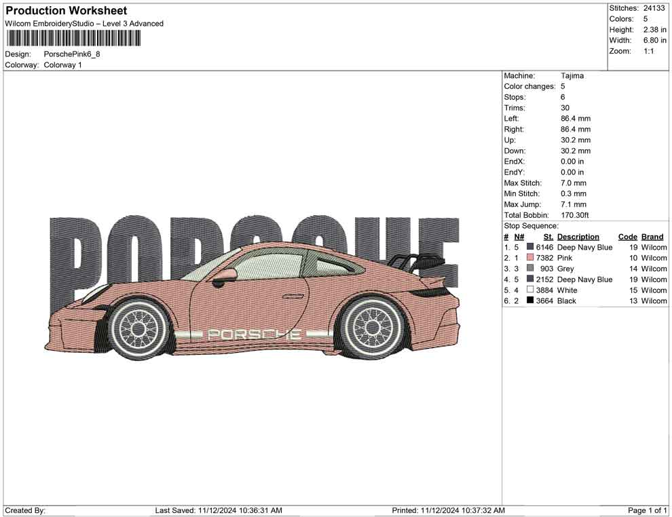Viewport: 672px width, 517px height.
Task: Open the Colorway 1 entry
Action: pyautogui.click(x=62, y=64)
